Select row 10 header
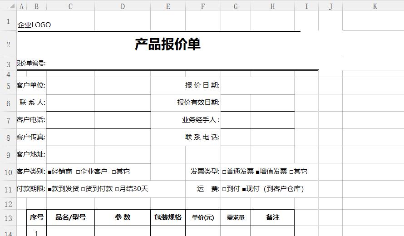Viewport: 404px width, 236px height. tap(8, 172)
